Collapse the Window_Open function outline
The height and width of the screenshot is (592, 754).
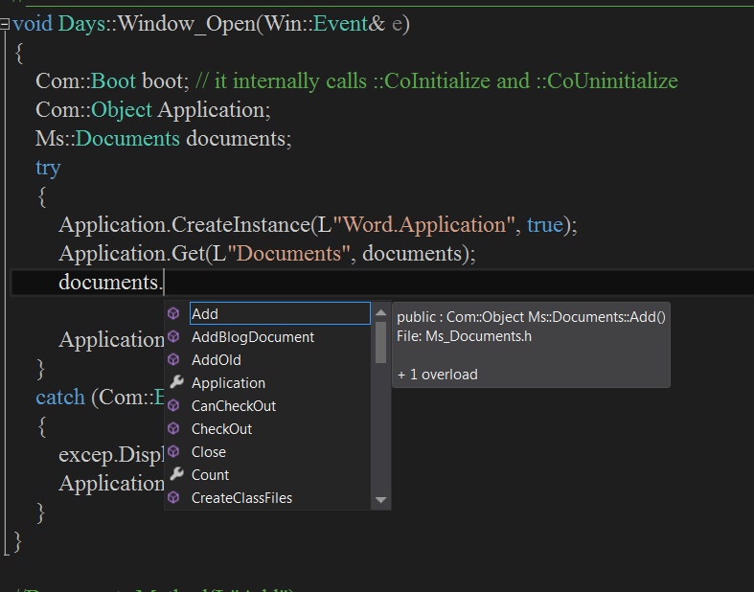click(5, 24)
